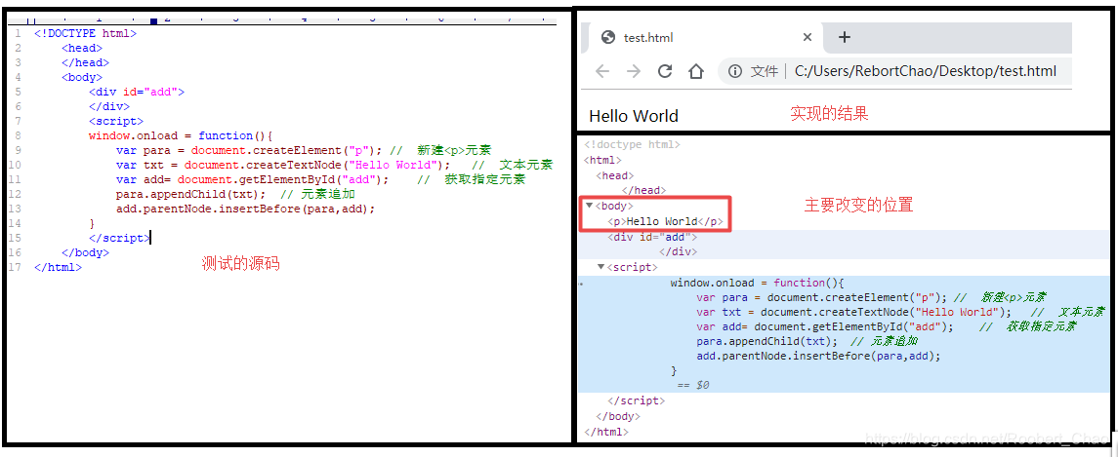Click the div id="add" line in editor
The width and height of the screenshot is (1118, 457).
pyautogui.click(x=137, y=92)
